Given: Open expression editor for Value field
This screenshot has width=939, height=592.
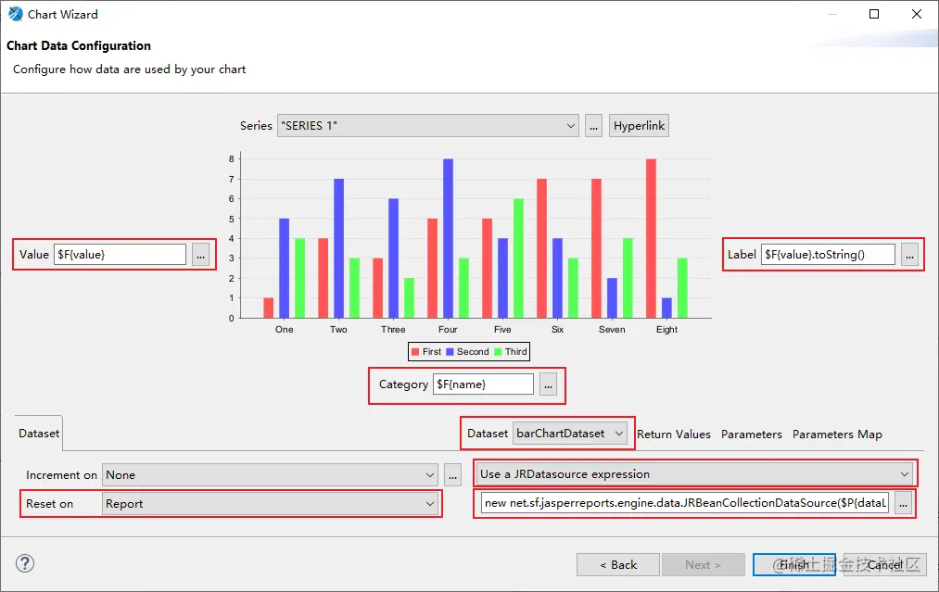Looking at the screenshot, I should tap(200, 255).
